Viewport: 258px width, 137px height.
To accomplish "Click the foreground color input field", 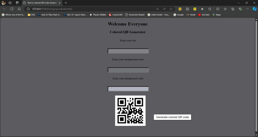I will [x=128, y=89].
